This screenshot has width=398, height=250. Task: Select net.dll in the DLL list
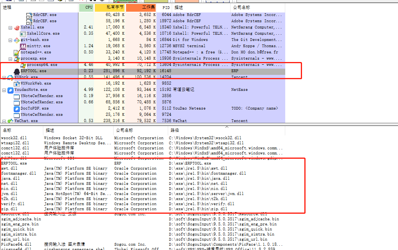tap(143, 184)
